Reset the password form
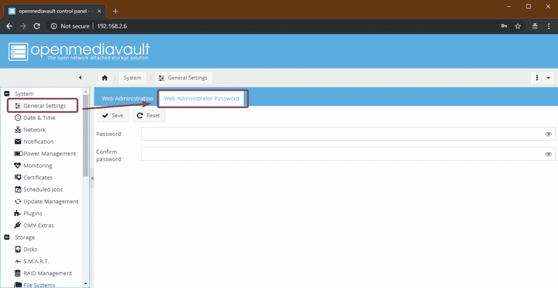The image size is (558, 288). coord(149,115)
